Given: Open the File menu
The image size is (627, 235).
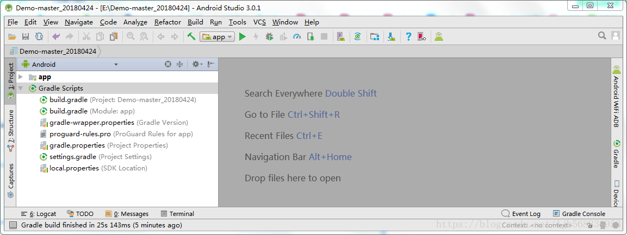Looking at the screenshot, I should [13, 22].
